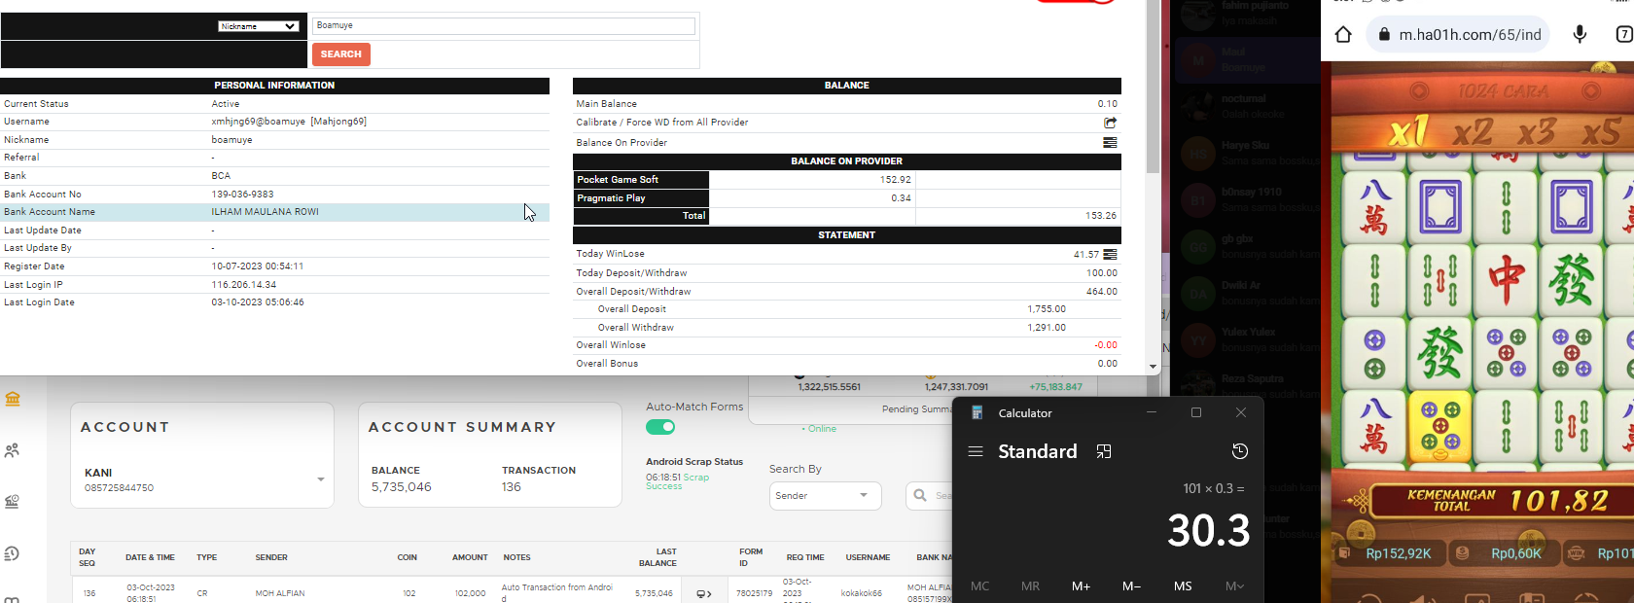Go to browser home page icon
This screenshot has height=603, width=1634.
tap(1343, 35)
